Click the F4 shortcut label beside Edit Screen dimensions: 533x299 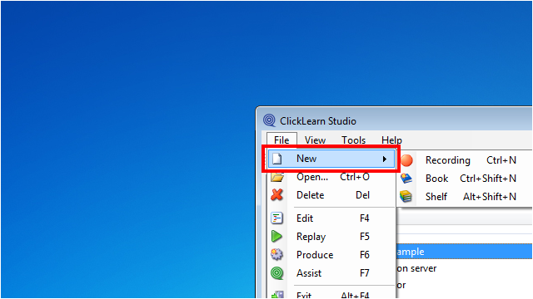click(x=365, y=218)
